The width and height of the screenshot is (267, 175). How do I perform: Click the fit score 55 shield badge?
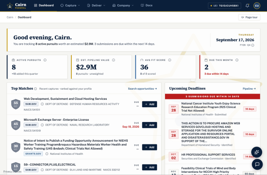click(16, 104)
